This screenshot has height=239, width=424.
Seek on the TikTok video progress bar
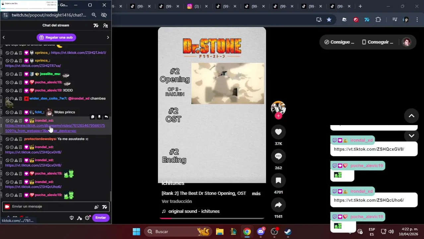click(x=212, y=218)
